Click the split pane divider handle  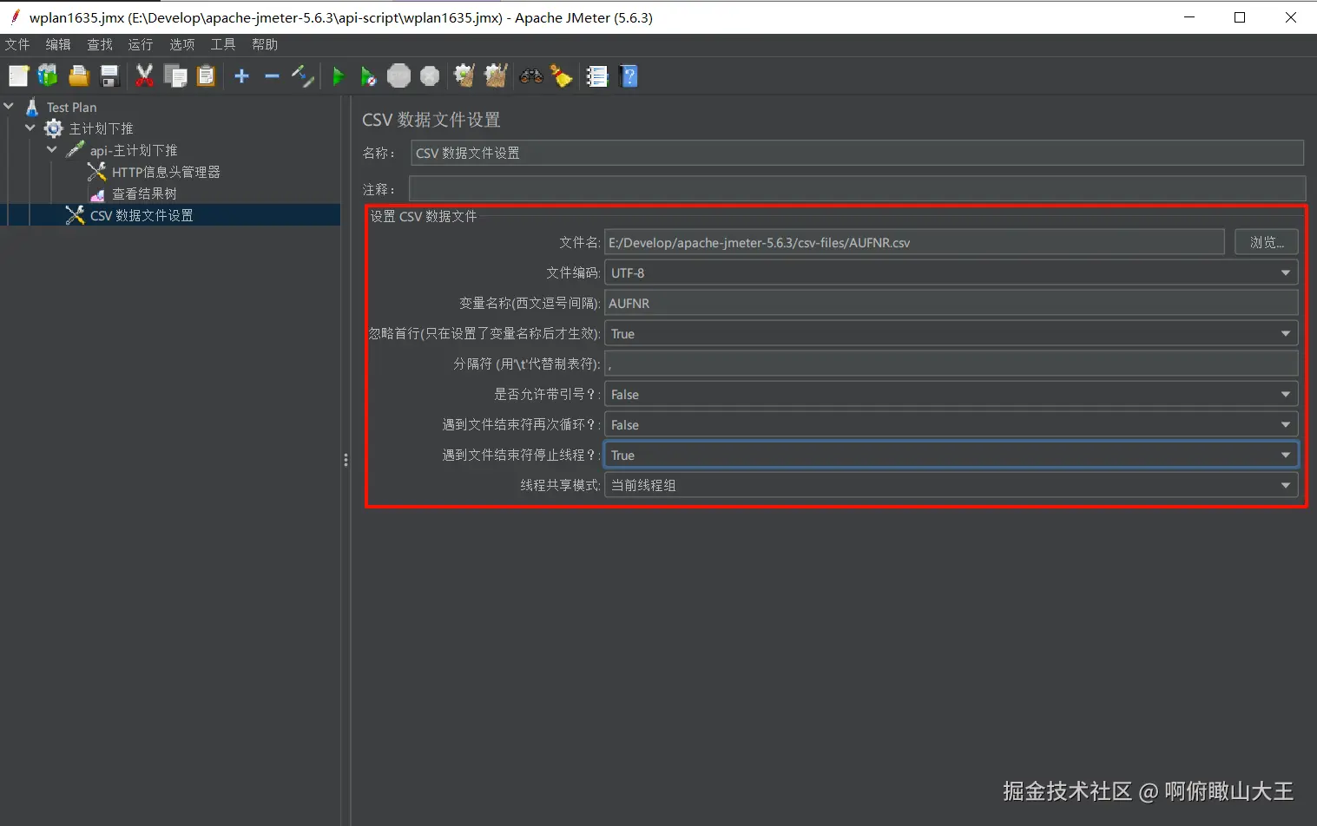[x=346, y=460]
